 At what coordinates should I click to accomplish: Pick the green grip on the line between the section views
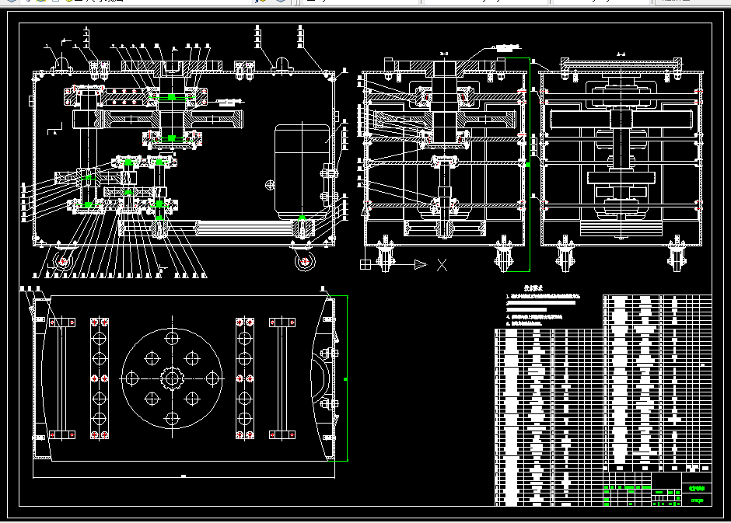(x=528, y=165)
